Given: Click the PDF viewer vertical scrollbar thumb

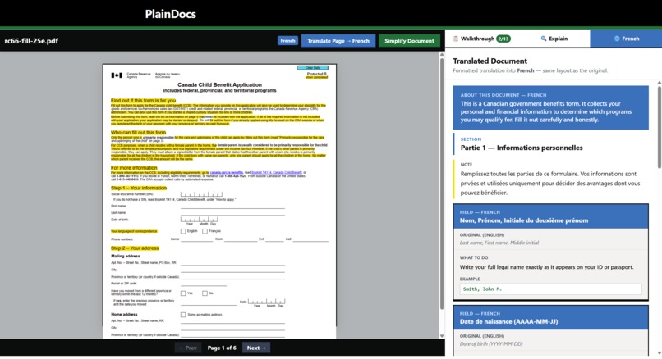Looking at the screenshot, I should coord(442,184).
